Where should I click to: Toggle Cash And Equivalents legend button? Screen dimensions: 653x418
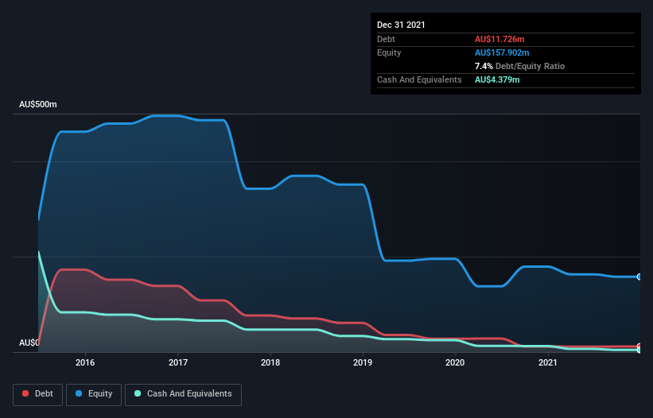183,394
